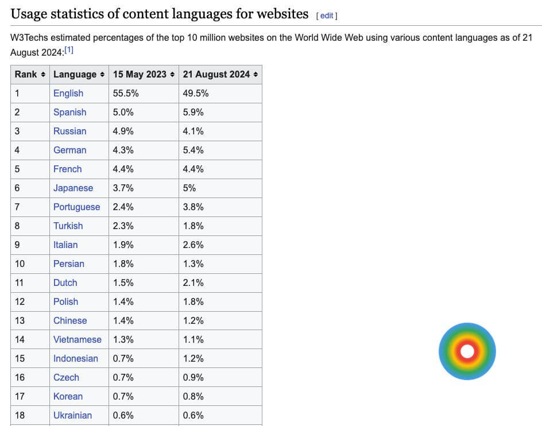Go to the German language page

(69, 150)
